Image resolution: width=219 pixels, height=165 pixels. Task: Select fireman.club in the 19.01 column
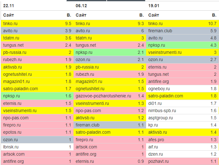[160, 31]
